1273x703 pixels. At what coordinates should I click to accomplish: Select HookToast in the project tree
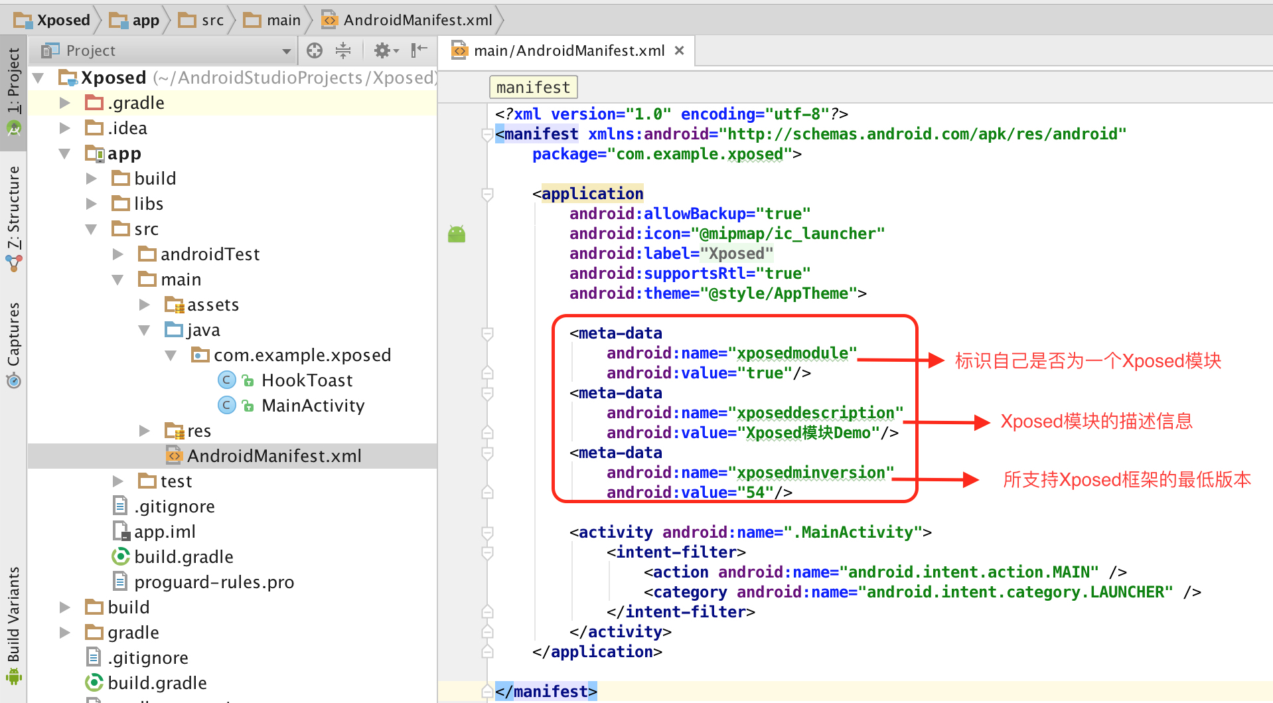[x=307, y=380]
